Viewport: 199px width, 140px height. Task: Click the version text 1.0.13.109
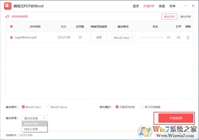(x=26, y=135)
